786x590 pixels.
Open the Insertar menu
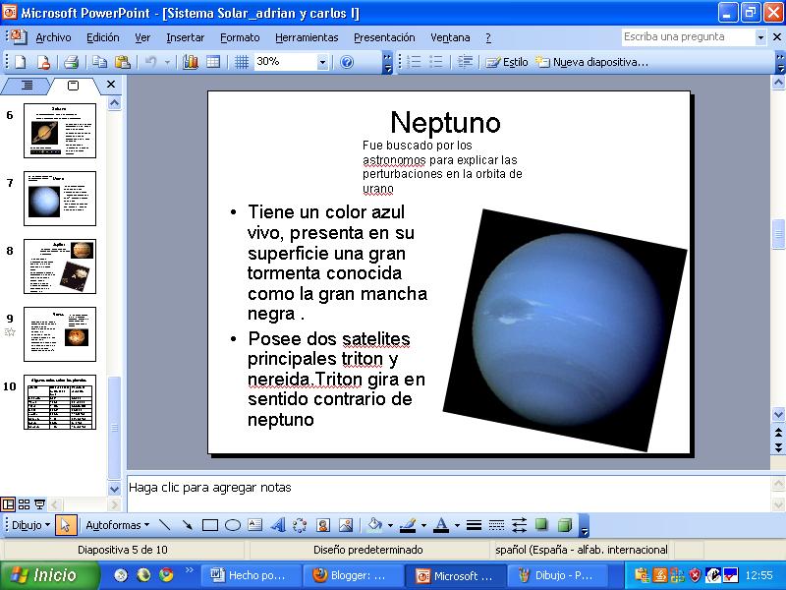(x=185, y=37)
